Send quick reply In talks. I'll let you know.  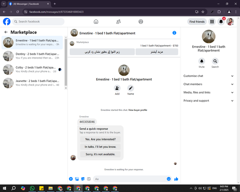[x=100, y=147]
